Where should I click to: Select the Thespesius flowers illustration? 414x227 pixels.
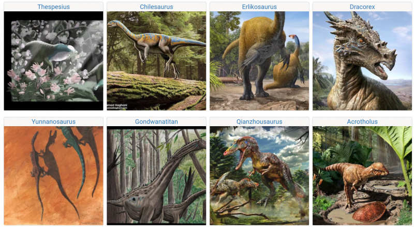[x=53, y=60]
